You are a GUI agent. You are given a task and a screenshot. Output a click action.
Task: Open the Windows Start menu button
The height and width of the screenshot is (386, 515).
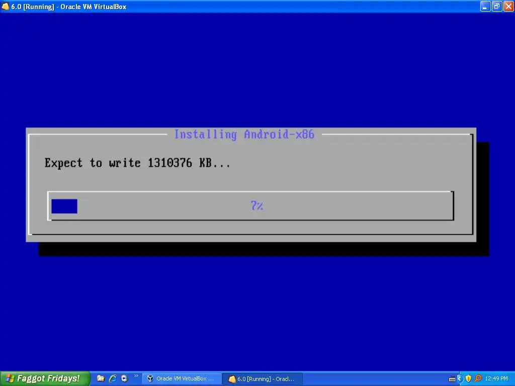[x=44, y=378]
